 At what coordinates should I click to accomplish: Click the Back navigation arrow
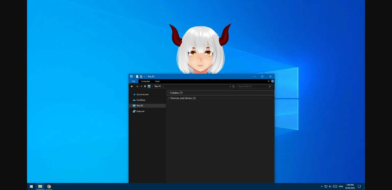(x=132, y=86)
